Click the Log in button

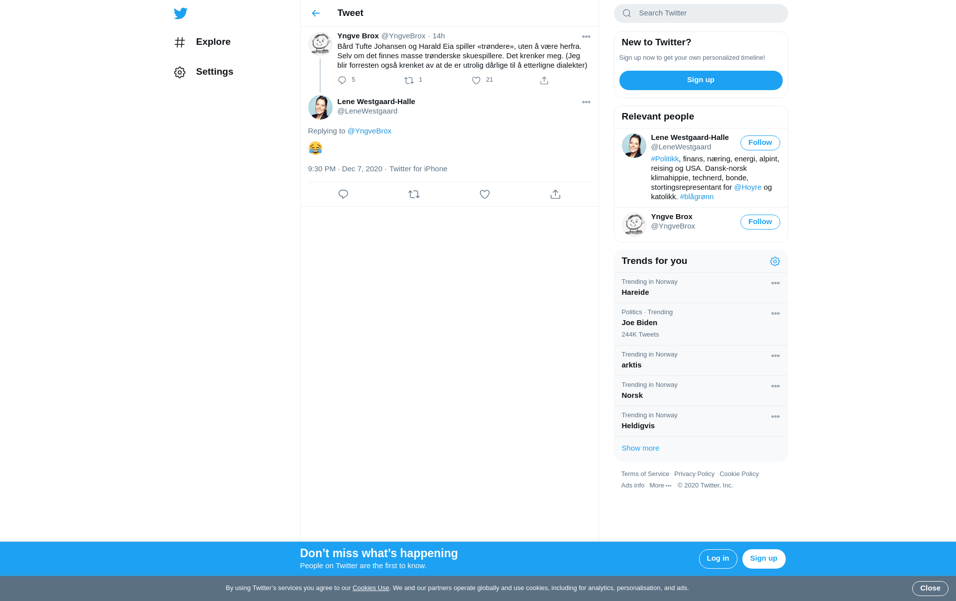tap(717, 559)
